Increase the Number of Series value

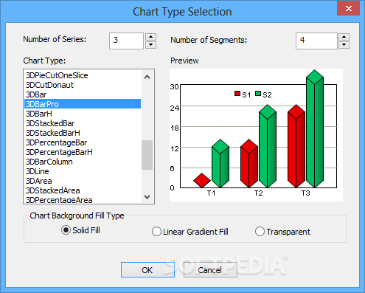(x=150, y=37)
